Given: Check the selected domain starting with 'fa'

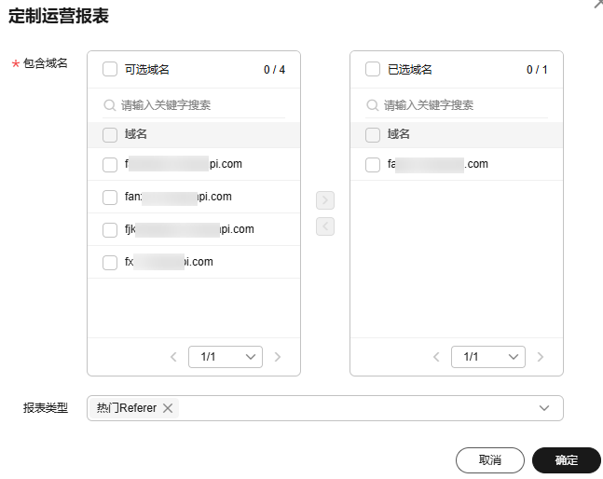Looking at the screenshot, I should 372,165.
